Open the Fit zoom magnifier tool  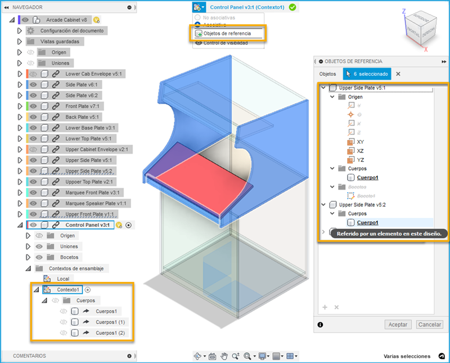pyautogui.click(x=247, y=356)
